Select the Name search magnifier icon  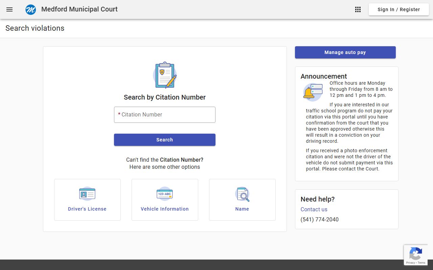242,194
